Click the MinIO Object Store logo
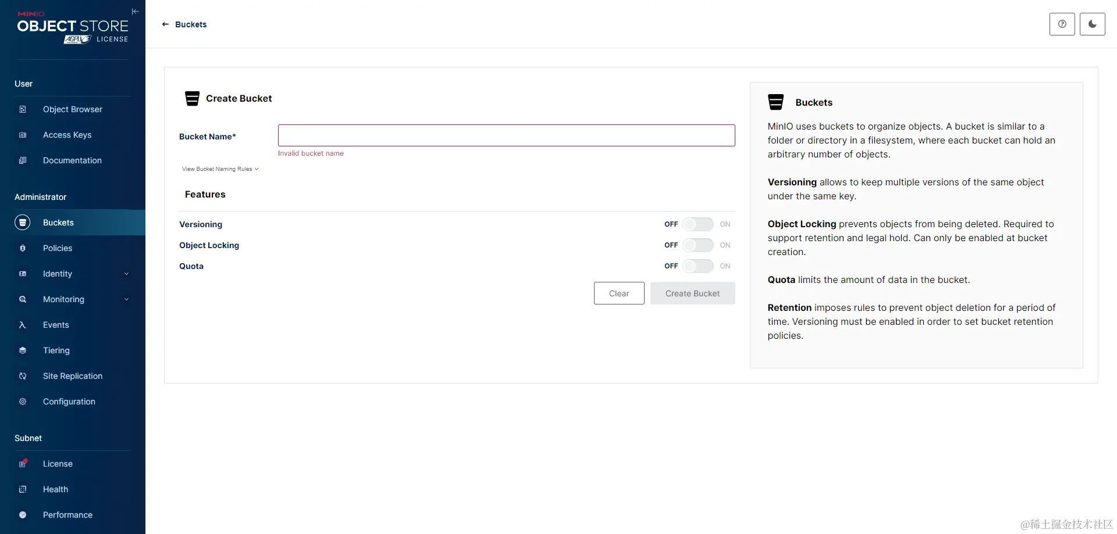 coord(73,27)
